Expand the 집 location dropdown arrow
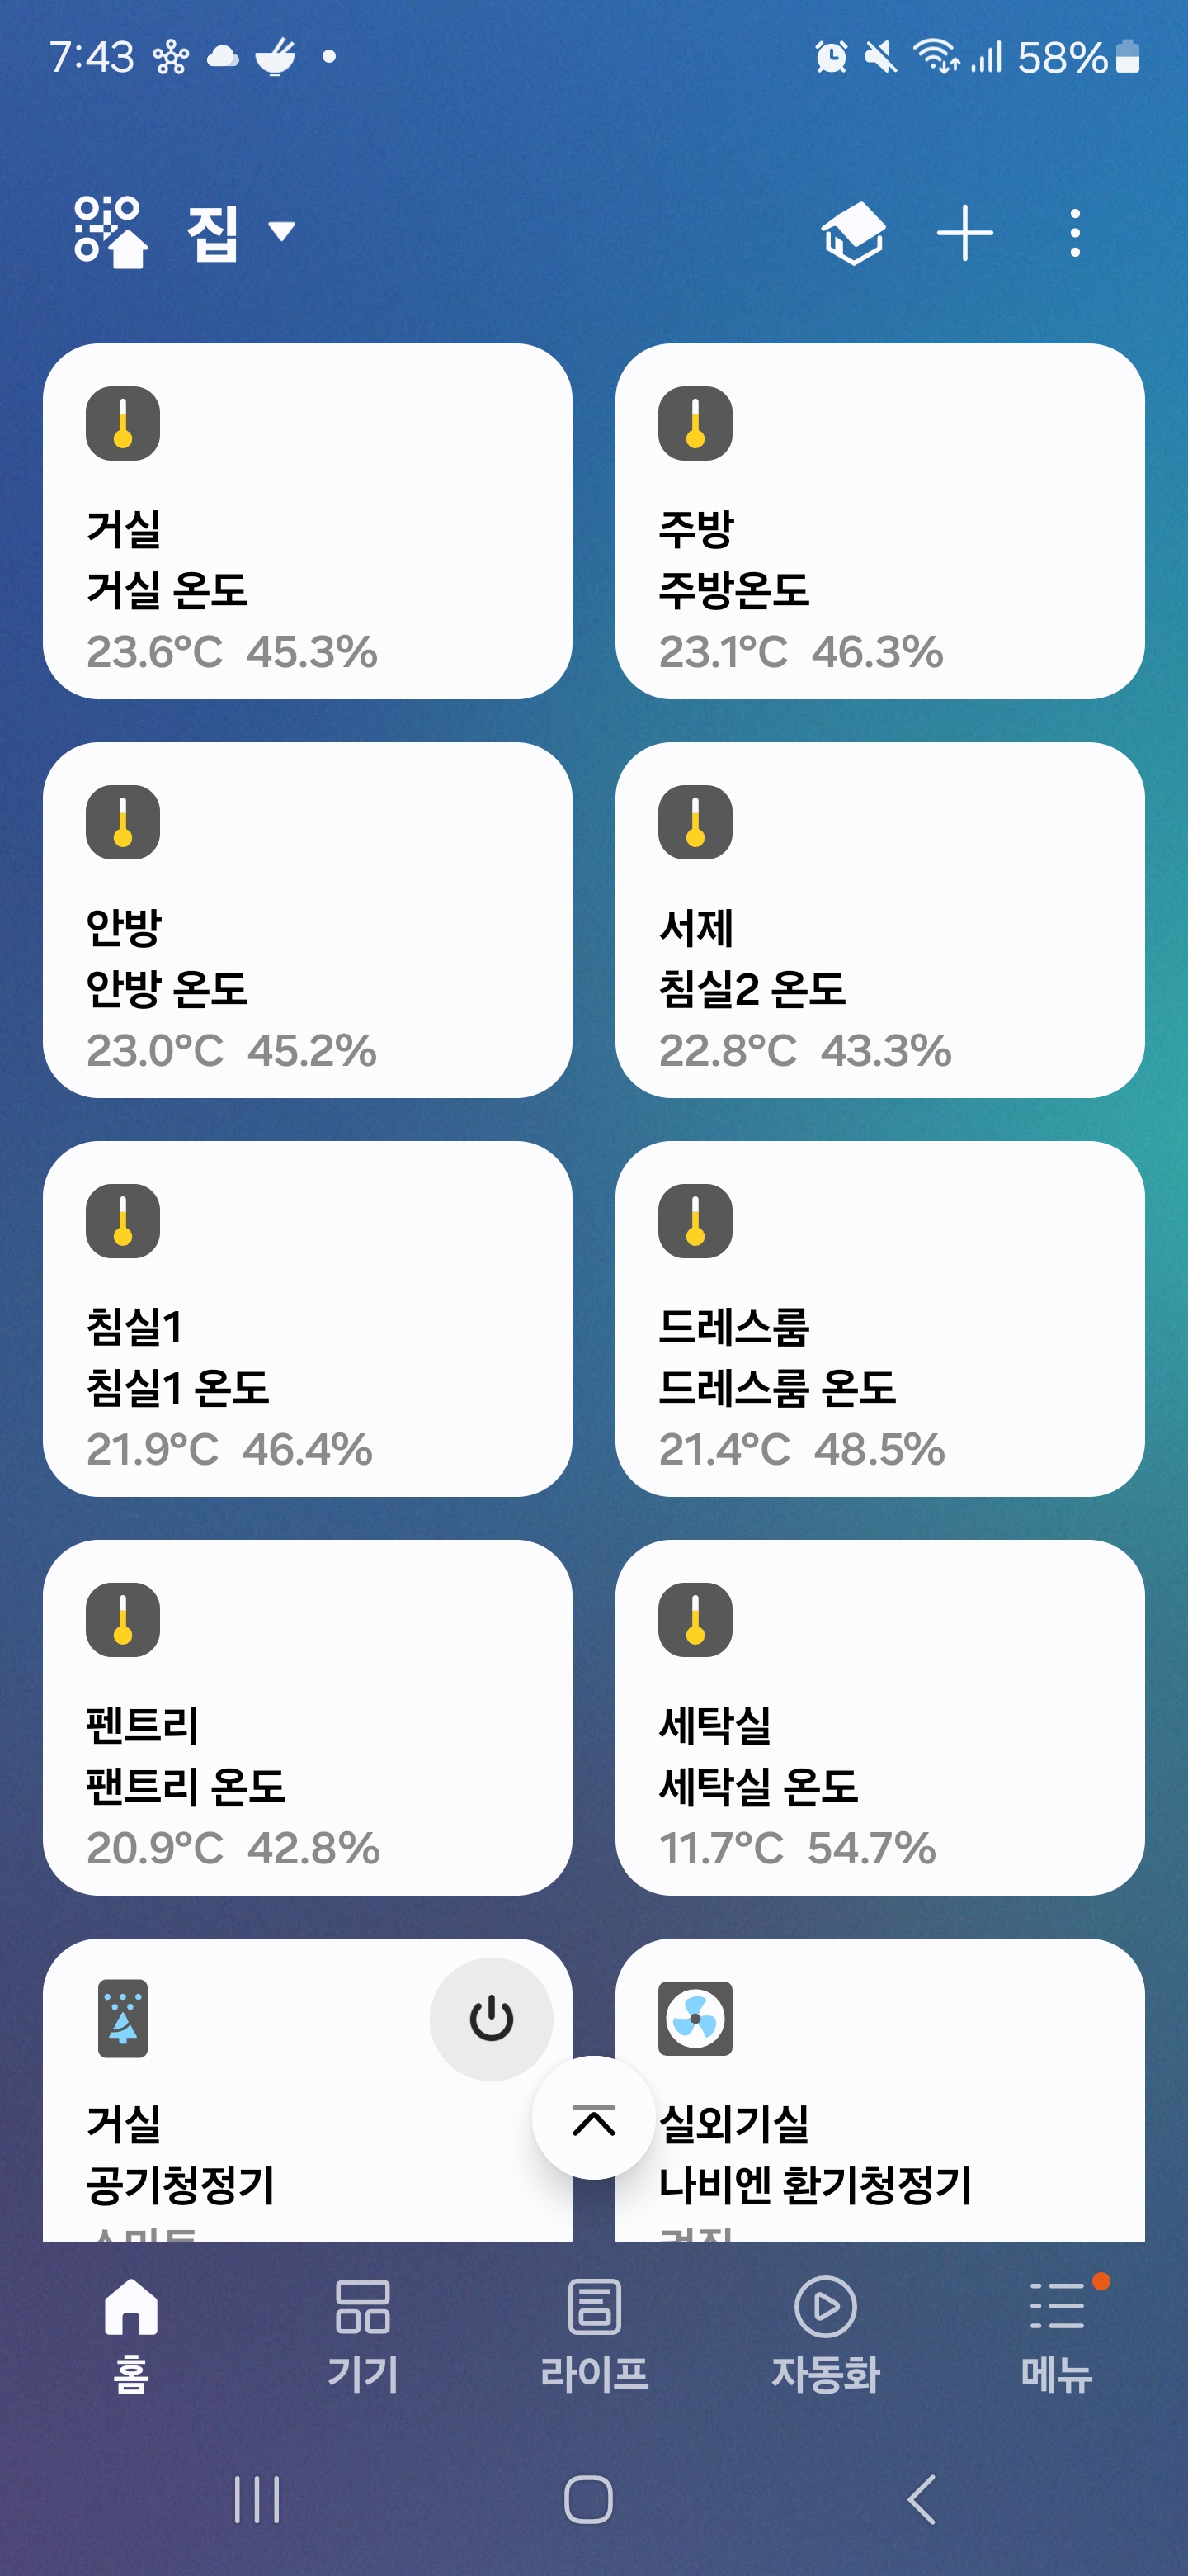This screenshot has width=1188, height=2576. click(x=283, y=232)
